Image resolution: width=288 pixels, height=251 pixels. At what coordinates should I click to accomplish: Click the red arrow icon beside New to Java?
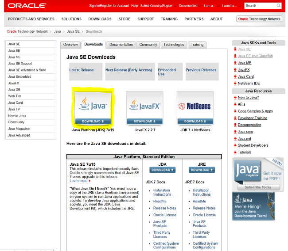pos(235,98)
